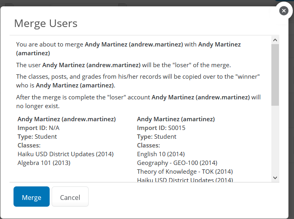Close the Merge Users dialog with X

tap(283, 11)
